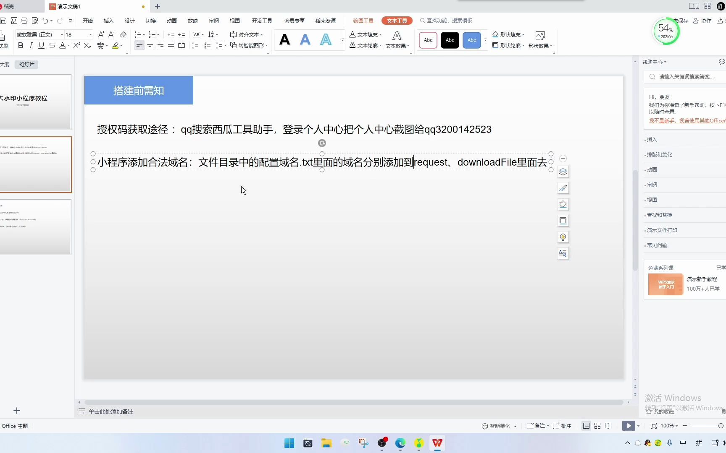Click the brush format icon next to slide

tap(563, 188)
